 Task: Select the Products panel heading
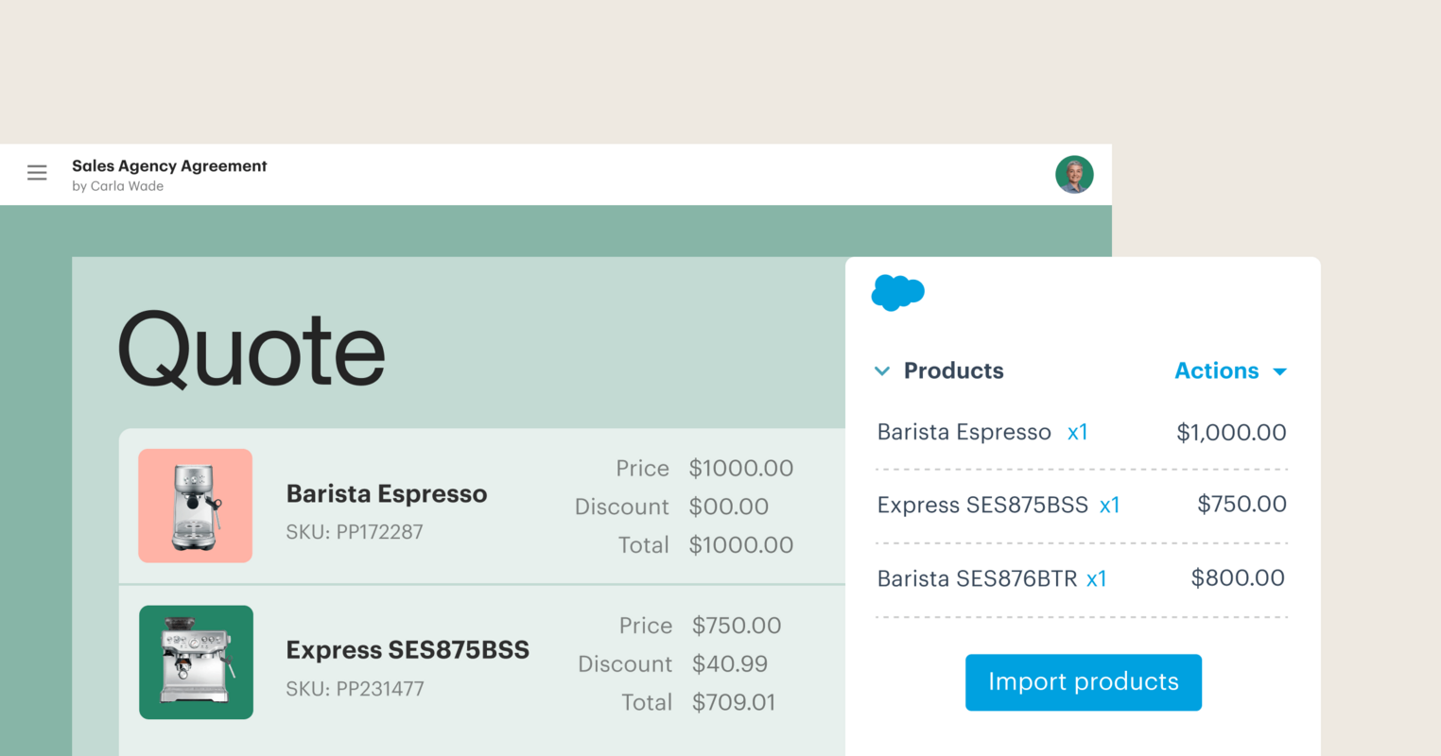click(953, 370)
